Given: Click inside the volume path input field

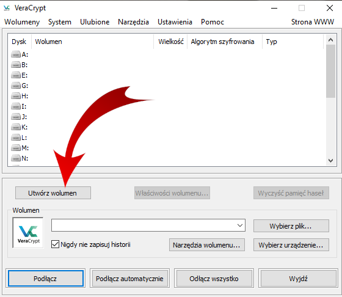Looking at the screenshot, I should pos(144,226).
